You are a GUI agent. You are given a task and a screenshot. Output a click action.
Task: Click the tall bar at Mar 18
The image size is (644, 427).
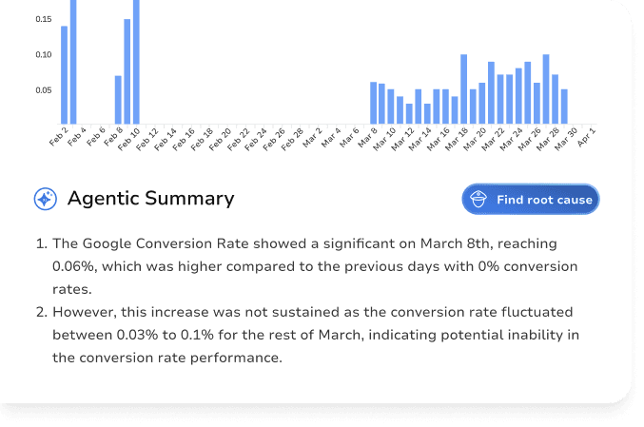pyautogui.click(x=463, y=87)
